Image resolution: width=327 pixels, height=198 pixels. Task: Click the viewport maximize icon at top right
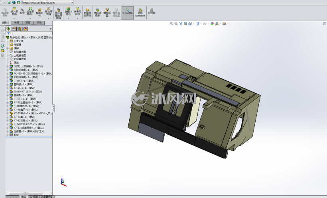tap(325, 24)
